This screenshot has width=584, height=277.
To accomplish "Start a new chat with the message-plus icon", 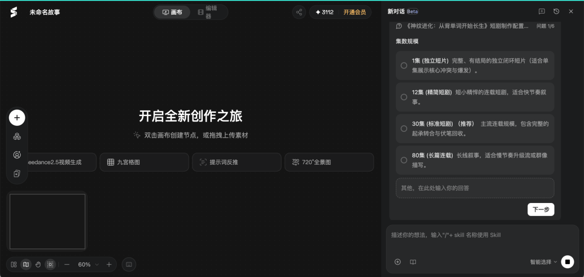I will pyautogui.click(x=542, y=11).
